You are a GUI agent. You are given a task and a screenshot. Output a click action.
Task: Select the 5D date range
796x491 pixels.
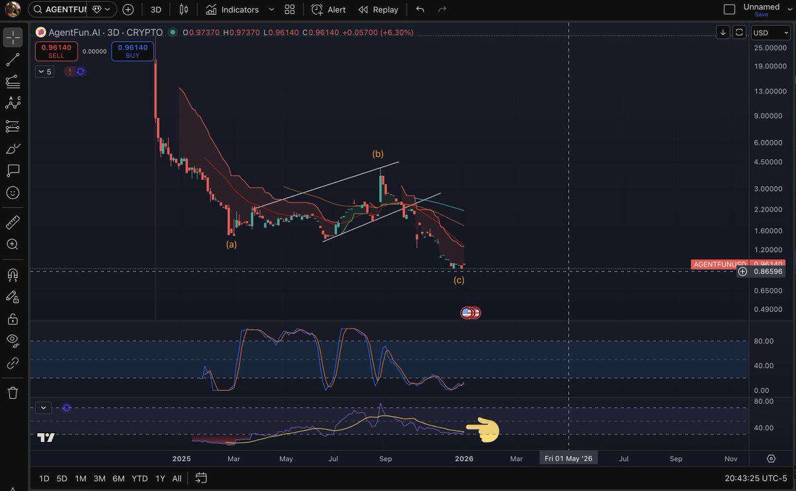click(62, 478)
